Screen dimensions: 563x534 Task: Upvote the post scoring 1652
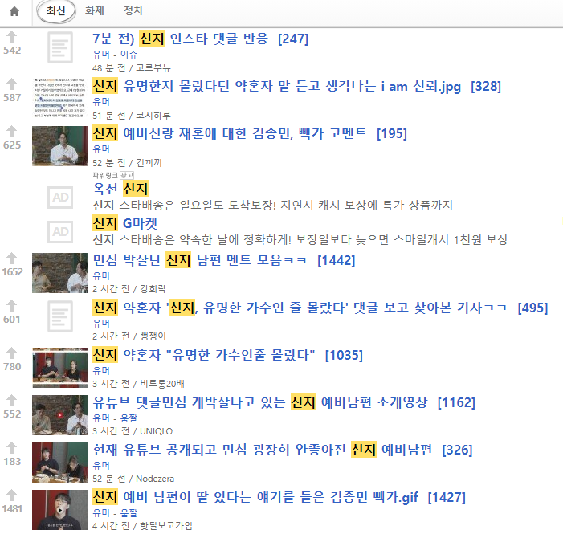pos(12,258)
